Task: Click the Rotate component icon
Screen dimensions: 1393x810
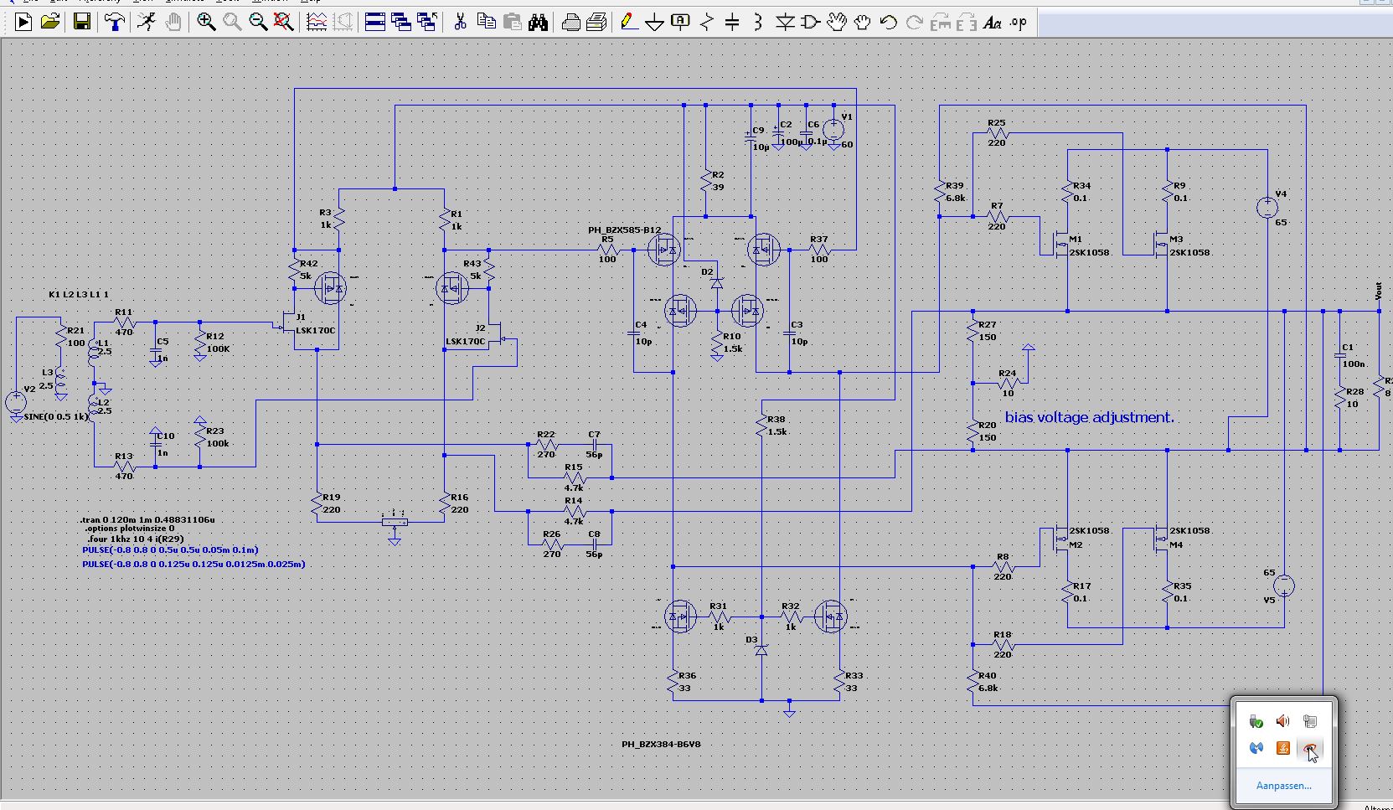Action: tap(940, 23)
